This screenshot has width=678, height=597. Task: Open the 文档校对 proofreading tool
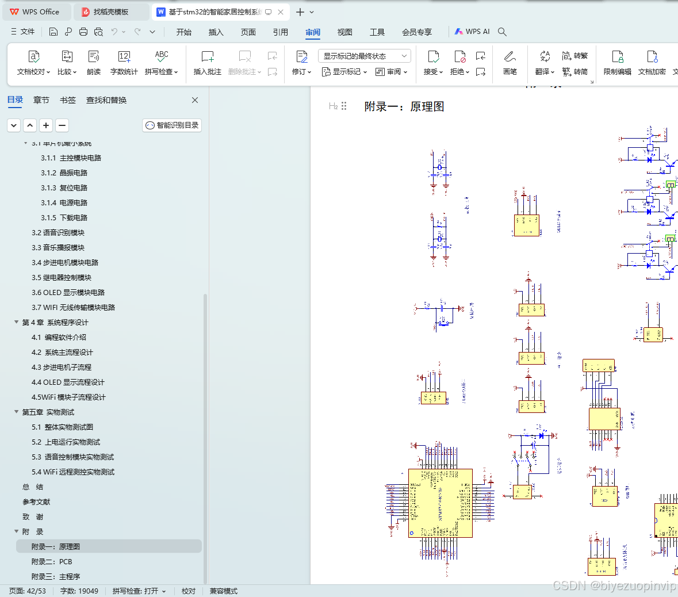point(34,63)
